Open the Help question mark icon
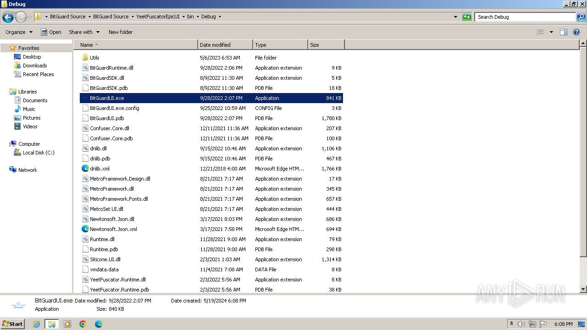Image resolution: width=587 pixels, height=330 pixels. point(576,32)
